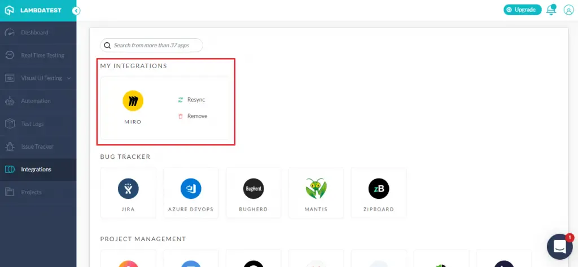The height and width of the screenshot is (267, 578).
Task: Select the Azure DevOps integration
Action: [x=191, y=193]
